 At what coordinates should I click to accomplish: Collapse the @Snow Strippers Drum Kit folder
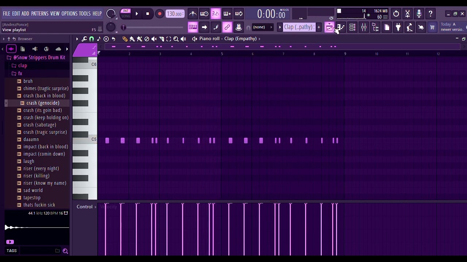pos(36,57)
